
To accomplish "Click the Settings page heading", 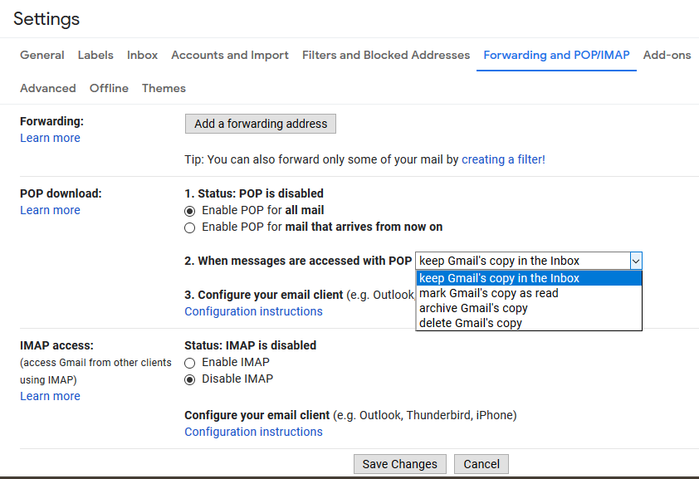I will 46,19.
